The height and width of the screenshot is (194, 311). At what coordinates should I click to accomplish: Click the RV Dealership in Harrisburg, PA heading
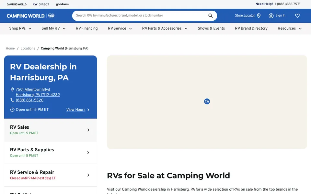pyautogui.click(x=43, y=72)
